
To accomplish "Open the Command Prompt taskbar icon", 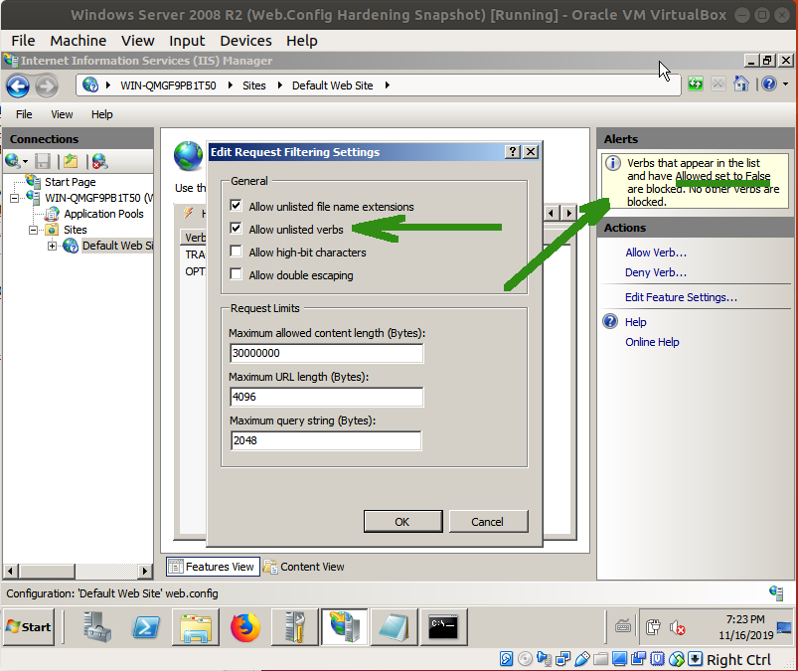I will (443, 627).
